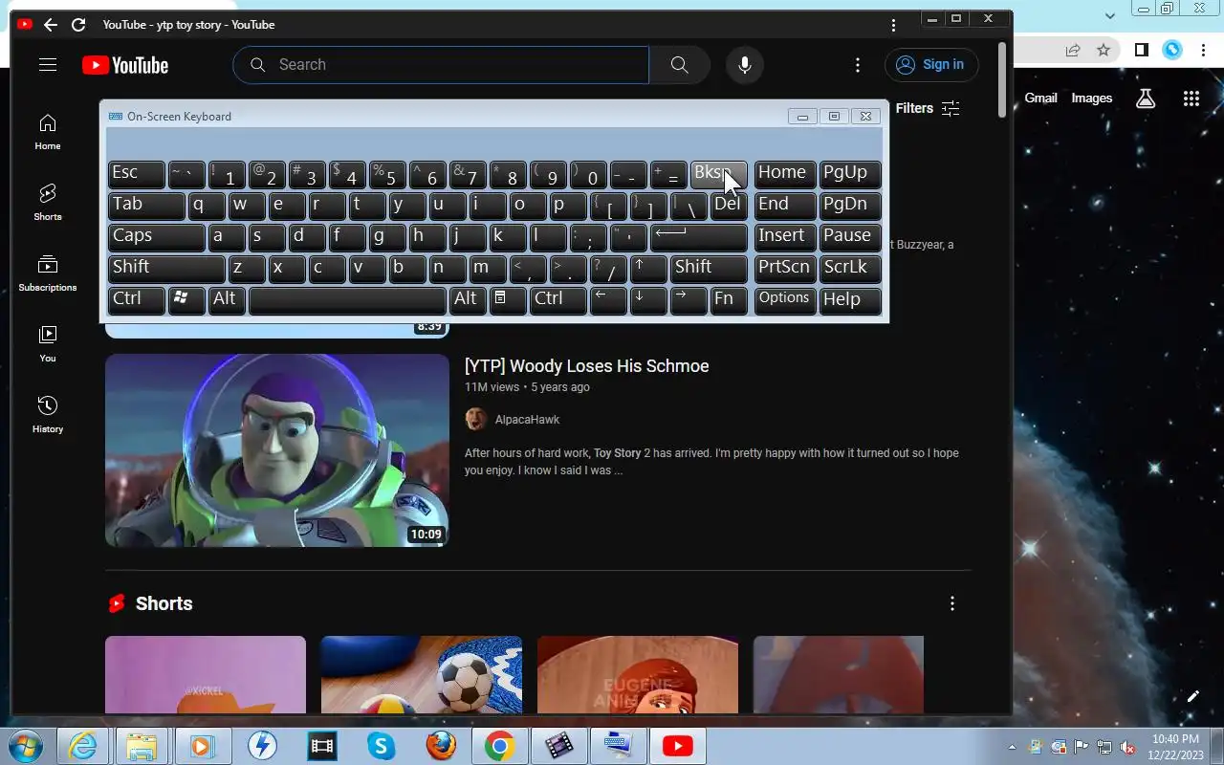
Task: Open the YouTube app window's title bar three-dot menu
Action: (x=893, y=25)
